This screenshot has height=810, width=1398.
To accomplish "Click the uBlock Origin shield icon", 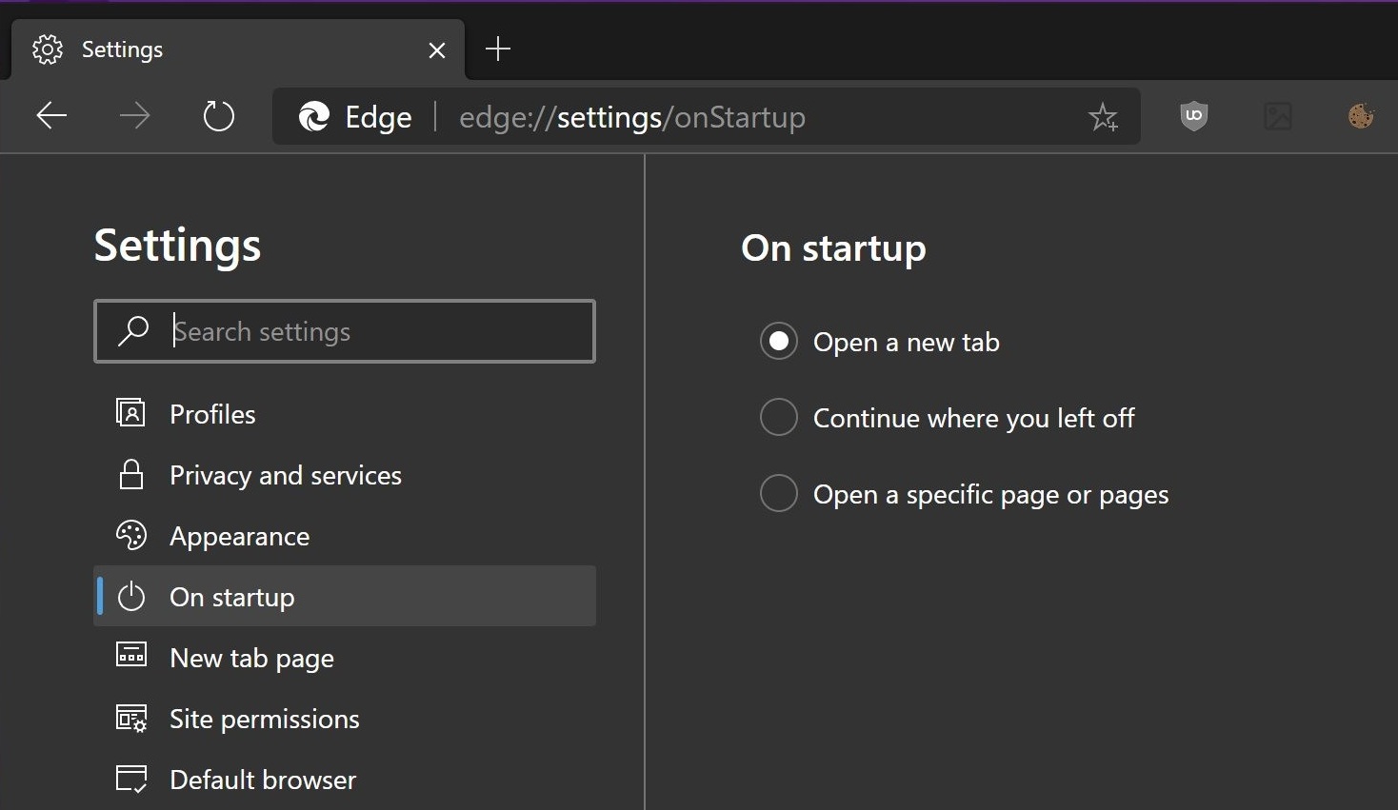I will coord(1193,116).
